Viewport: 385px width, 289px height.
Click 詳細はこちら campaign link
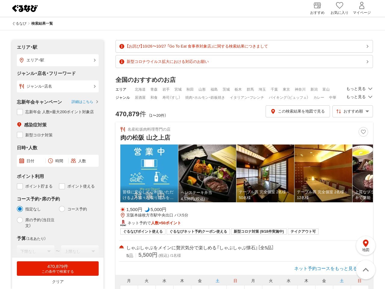pos(82,102)
